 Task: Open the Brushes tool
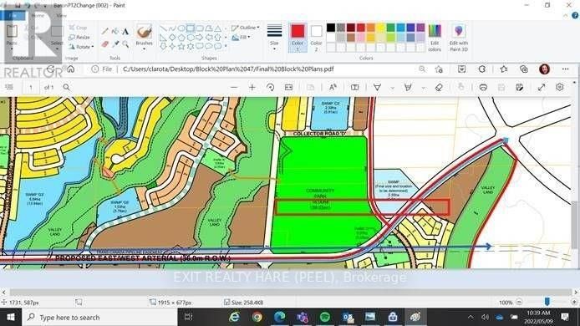(144, 37)
